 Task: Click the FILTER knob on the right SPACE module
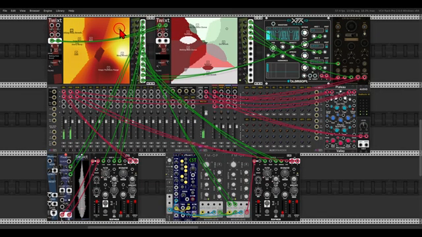click(266, 174)
